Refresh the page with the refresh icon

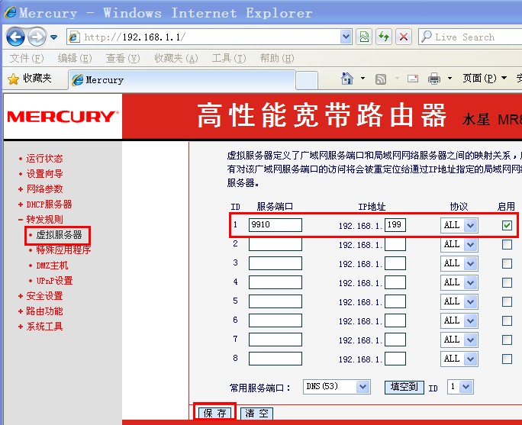click(x=384, y=37)
